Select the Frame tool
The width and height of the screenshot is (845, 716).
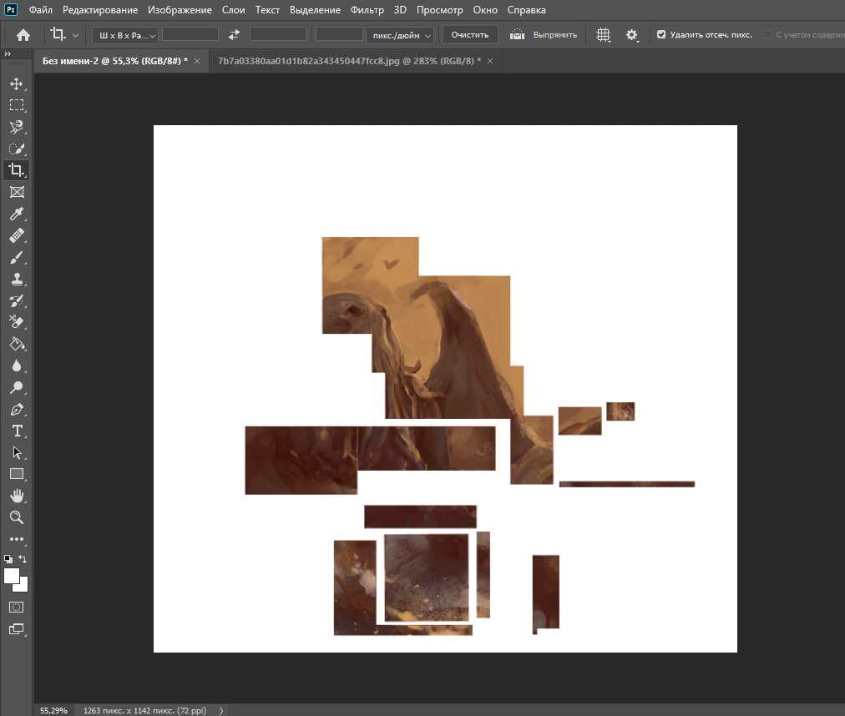(17, 192)
